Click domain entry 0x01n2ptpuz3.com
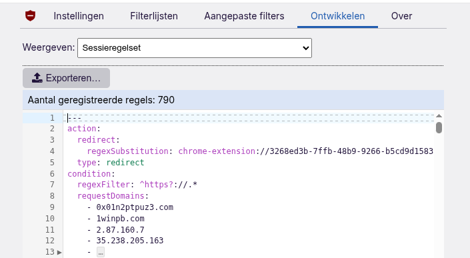The width and height of the screenshot is (470, 258). (x=135, y=207)
